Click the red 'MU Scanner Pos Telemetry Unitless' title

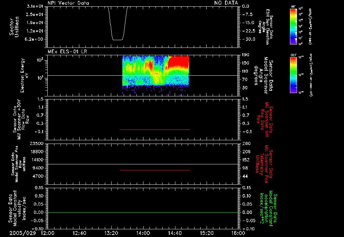[x=264, y=164]
